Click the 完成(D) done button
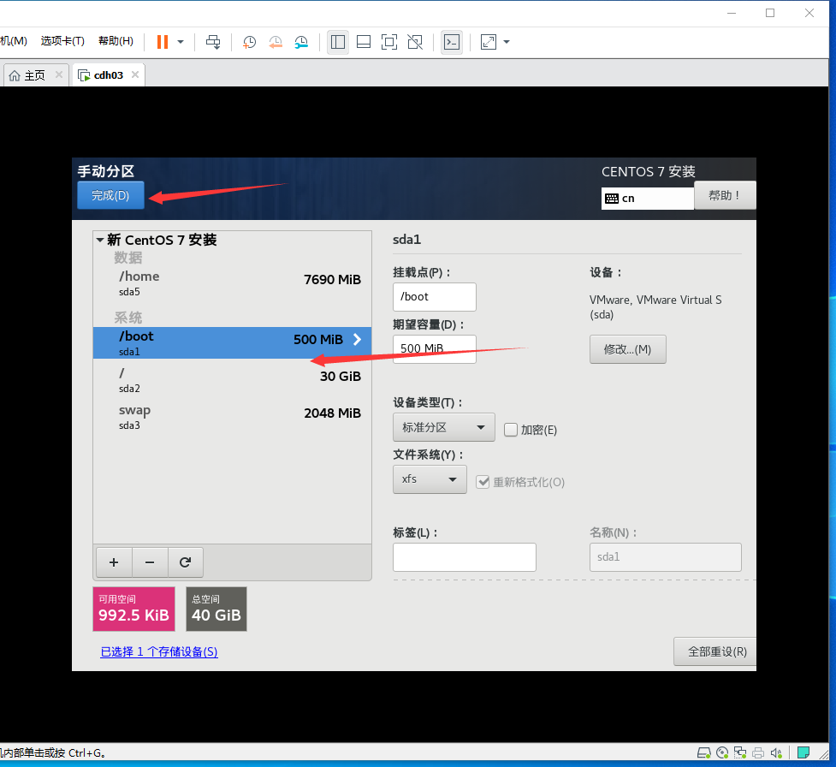The height and width of the screenshot is (767, 836). click(110, 195)
